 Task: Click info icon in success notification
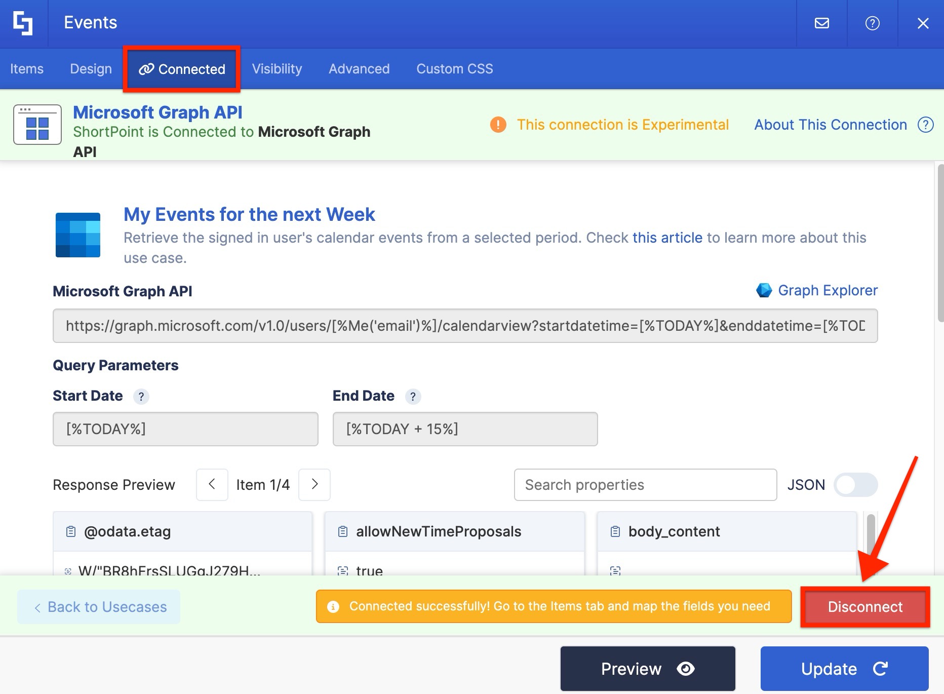click(x=333, y=607)
